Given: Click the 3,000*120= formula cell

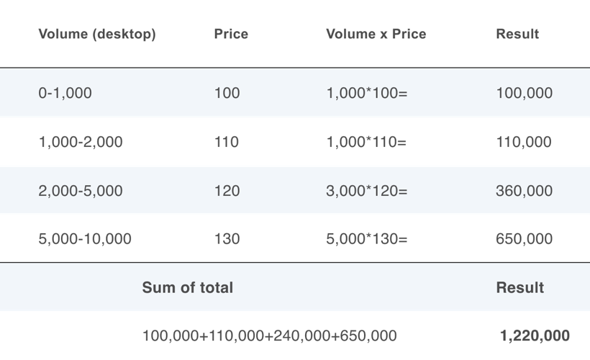Looking at the screenshot, I should tap(367, 191).
